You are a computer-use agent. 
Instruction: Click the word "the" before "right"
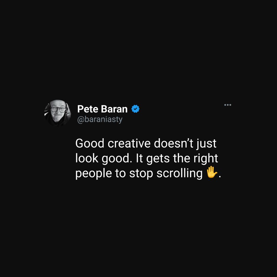coord(182,158)
